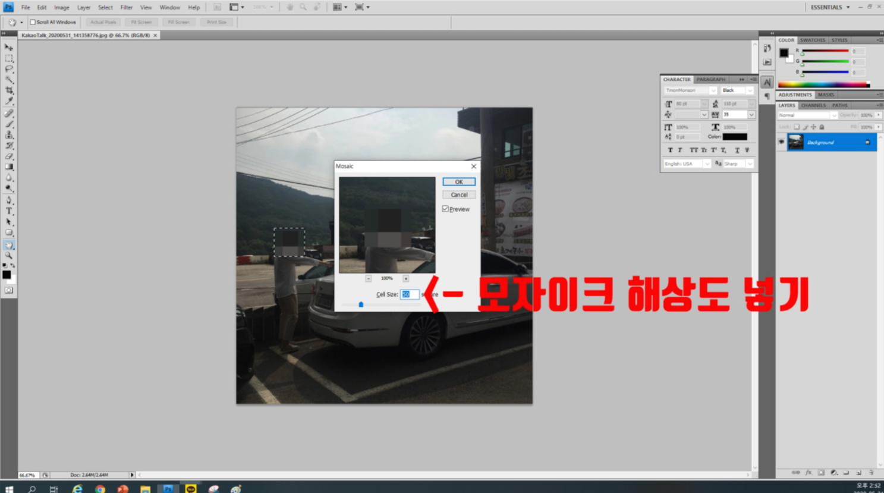Toggle Faux Italic in Character panel

click(680, 150)
